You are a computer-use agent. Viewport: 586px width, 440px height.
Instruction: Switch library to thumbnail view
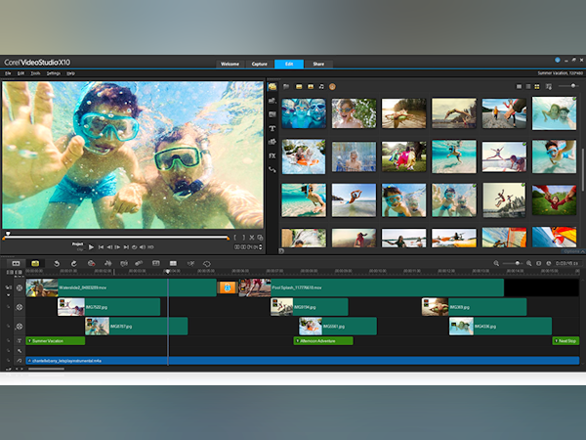537,86
